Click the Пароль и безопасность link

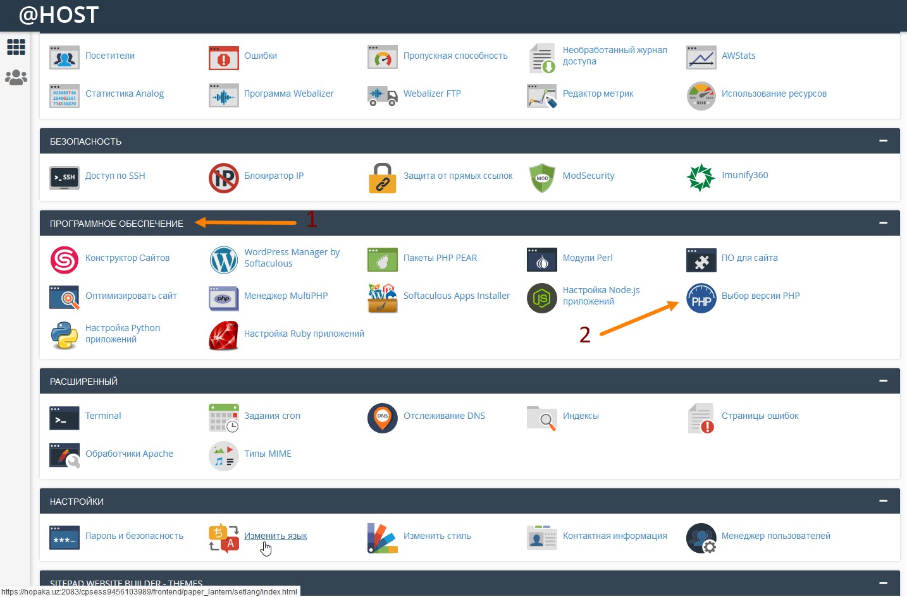click(x=134, y=536)
